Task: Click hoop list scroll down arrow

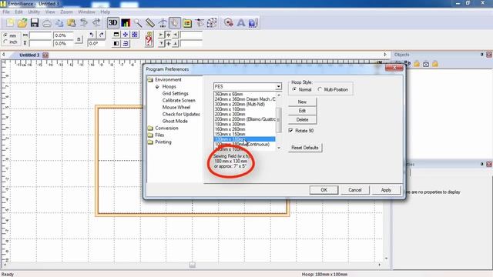Action: (x=279, y=148)
